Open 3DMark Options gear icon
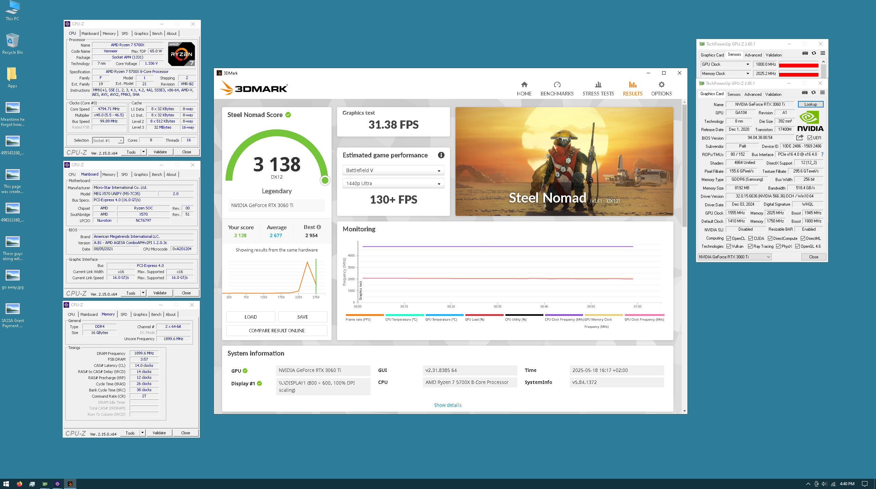876x489 pixels. [x=661, y=85]
